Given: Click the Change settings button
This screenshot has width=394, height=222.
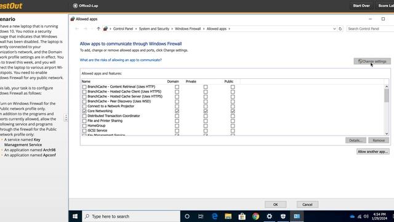Looking at the screenshot, I should pos(372,61).
